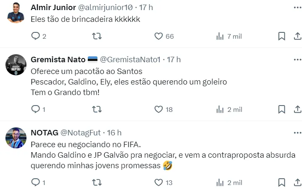Image resolution: width=302 pixels, height=193 pixels.
Task: Open the 16 h timestamp on NOTAG's tweet
Action: point(114,132)
